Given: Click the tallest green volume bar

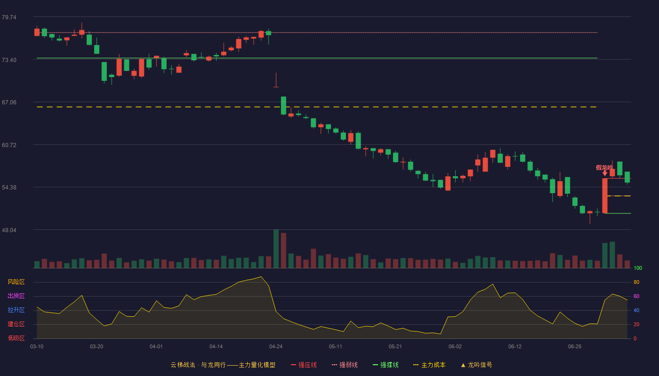Looking at the screenshot, I should click(276, 249).
